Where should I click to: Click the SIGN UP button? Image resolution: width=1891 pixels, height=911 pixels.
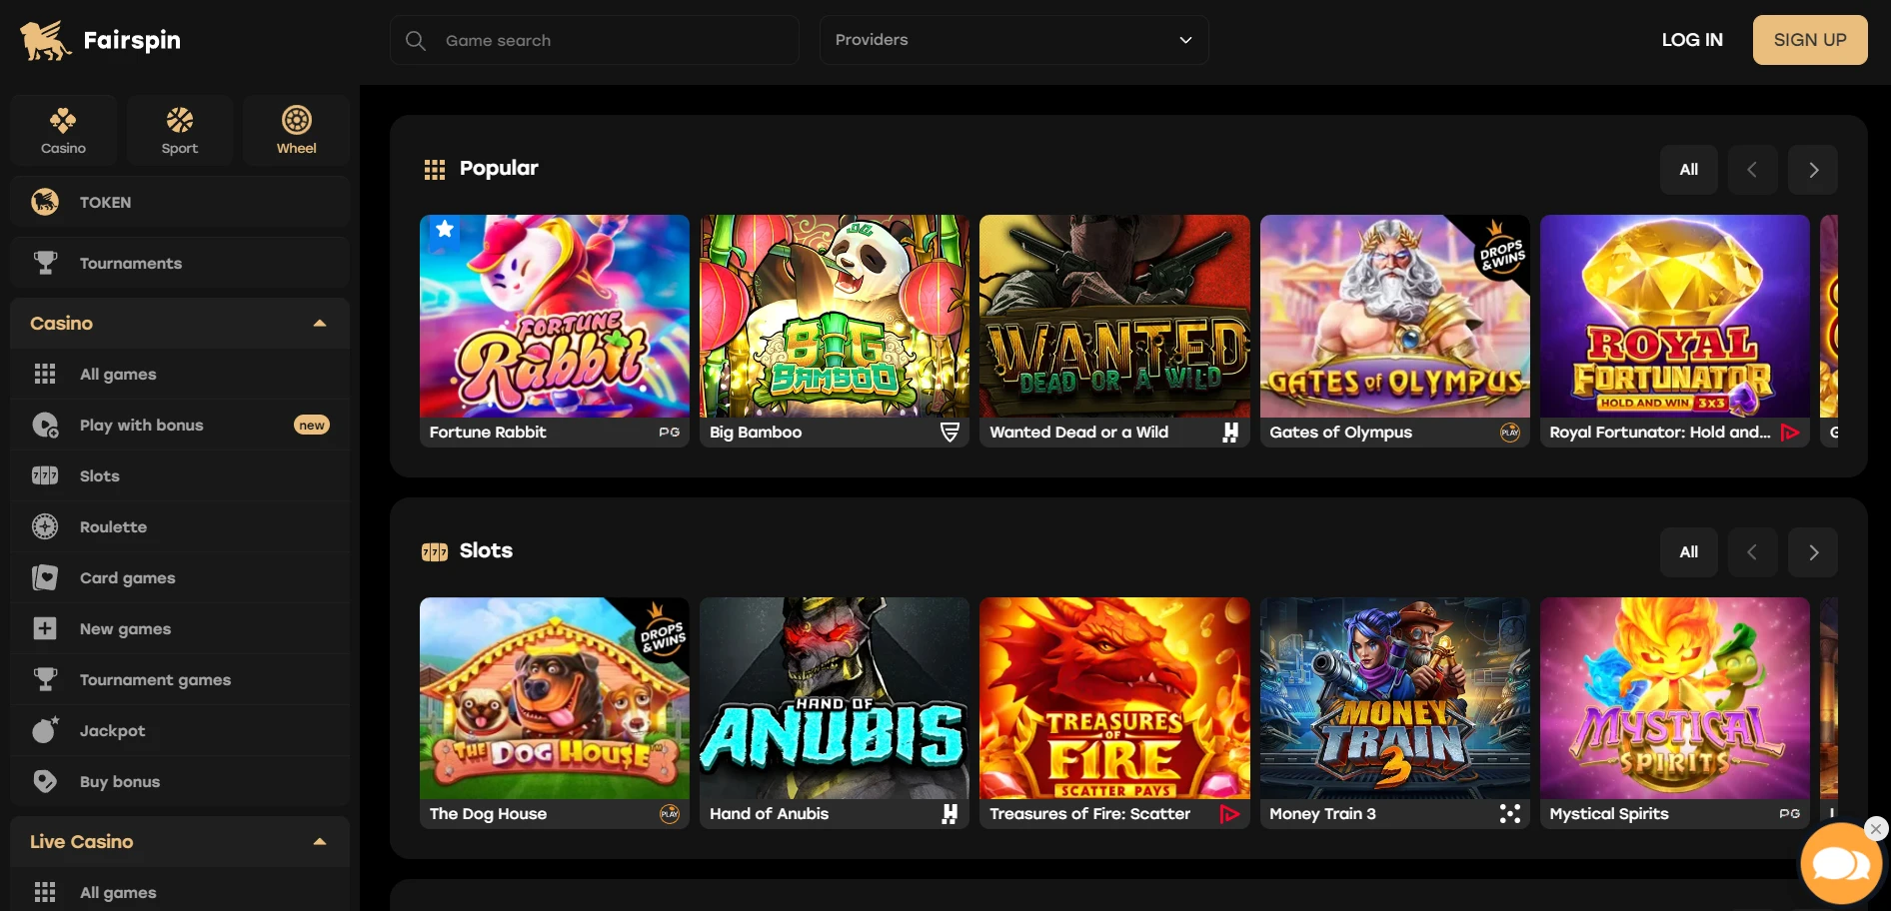(x=1810, y=40)
